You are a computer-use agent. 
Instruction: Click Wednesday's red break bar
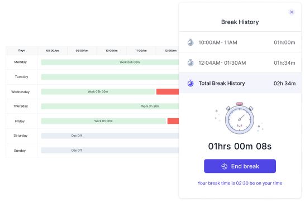click(x=168, y=91)
